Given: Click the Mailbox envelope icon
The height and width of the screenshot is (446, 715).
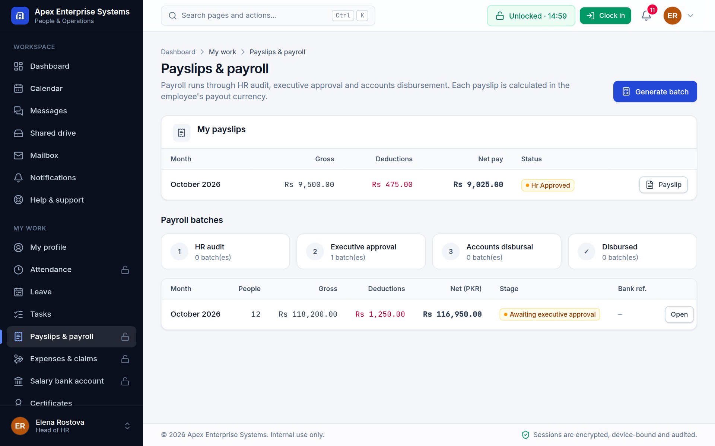Looking at the screenshot, I should click(18, 155).
